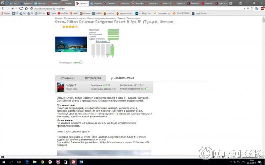Click the Добавить отзыв link
Viewport: 265px width, 165px height.
tap(123, 78)
